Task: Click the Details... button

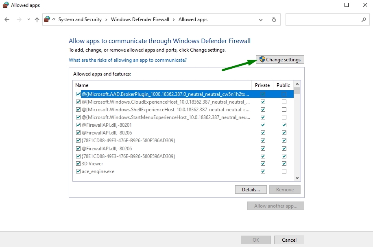Action: point(251,190)
